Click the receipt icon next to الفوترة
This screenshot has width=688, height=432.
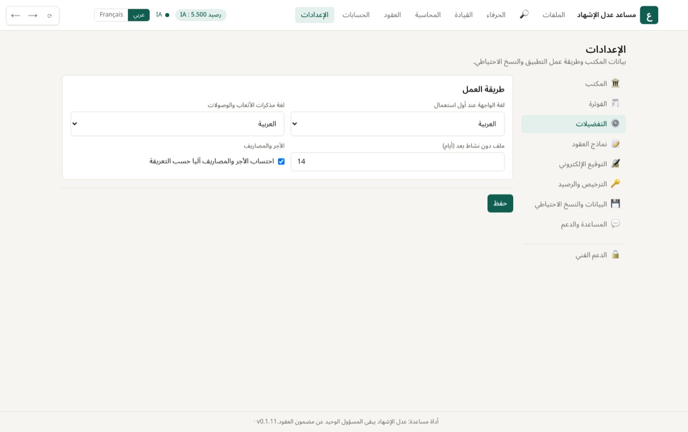(615, 104)
